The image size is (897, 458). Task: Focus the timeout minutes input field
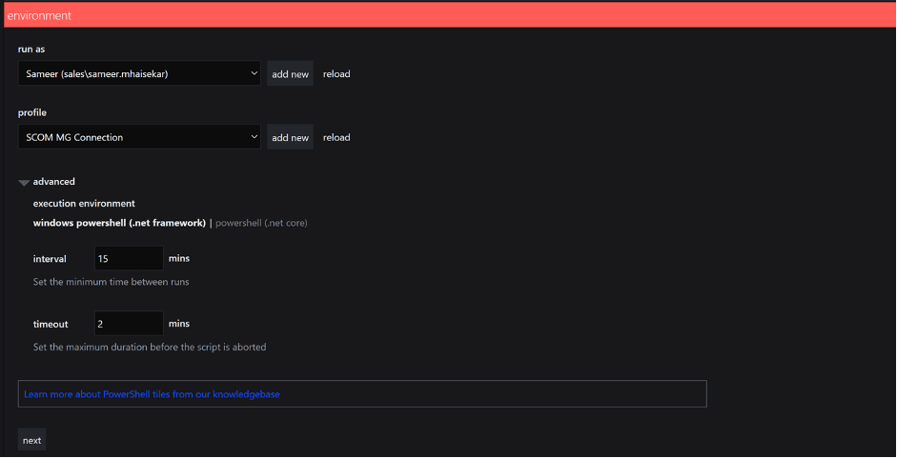[x=129, y=324]
